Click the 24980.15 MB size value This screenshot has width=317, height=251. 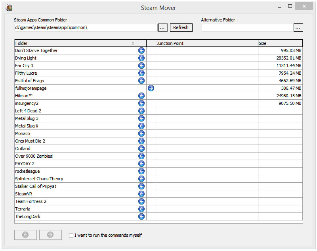pos(289,96)
